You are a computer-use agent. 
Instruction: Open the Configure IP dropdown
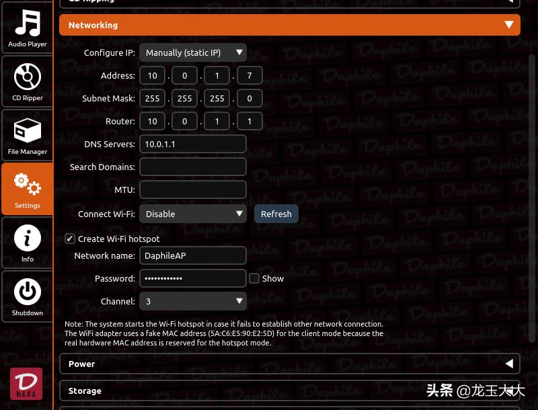pyautogui.click(x=193, y=52)
